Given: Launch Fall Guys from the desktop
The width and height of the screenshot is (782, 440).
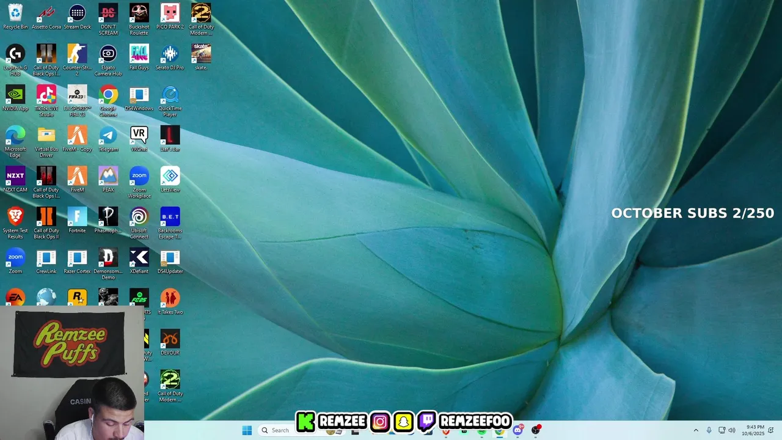Looking at the screenshot, I should (x=139, y=57).
